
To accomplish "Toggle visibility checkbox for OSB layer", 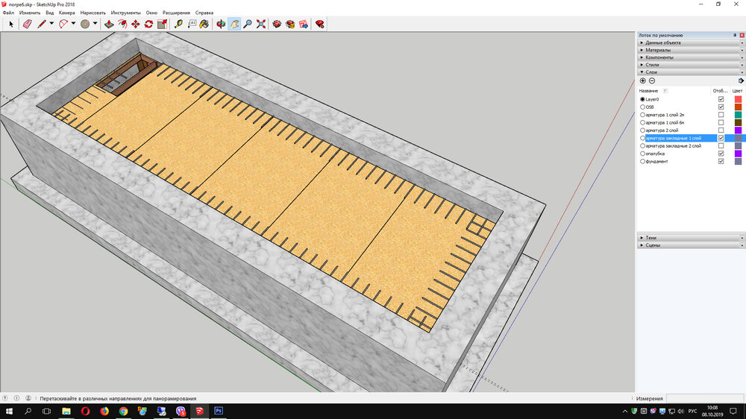I will pyautogui.click(x=721, y=107).
